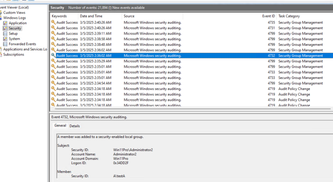Select the event at 3/5/2025 2:35:29 AM
This screenshot has width=333, height=182.
(x=192, y=61)
